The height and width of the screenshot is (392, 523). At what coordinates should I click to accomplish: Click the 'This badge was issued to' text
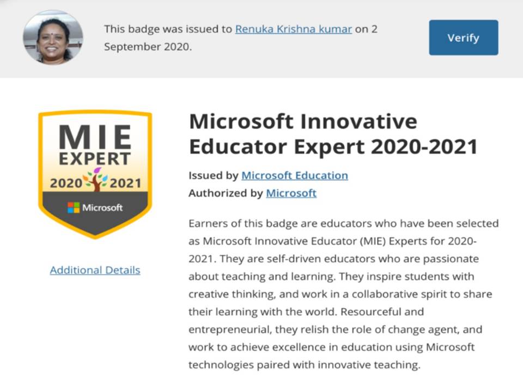click(x=168, y=29)
